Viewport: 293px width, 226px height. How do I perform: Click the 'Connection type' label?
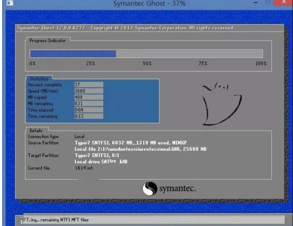[43, 136]
